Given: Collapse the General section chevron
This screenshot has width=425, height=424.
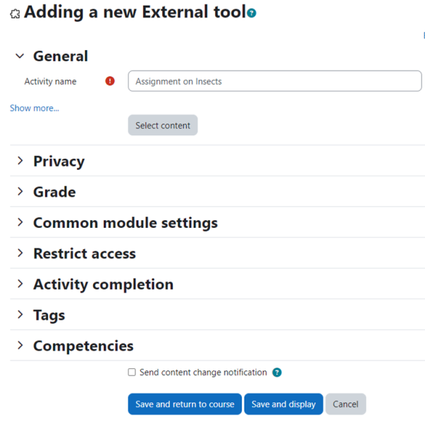Looking at the screenshot, I should [20, 56].
